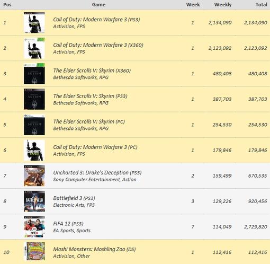Select the Skyrim X360 box art
The width and height of the screenshot is (270, 264).
34,74
